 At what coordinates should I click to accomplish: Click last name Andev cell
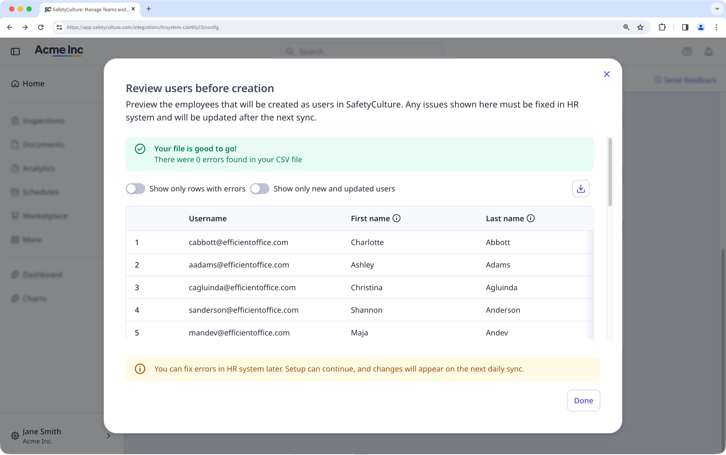(x=497, y=333)
